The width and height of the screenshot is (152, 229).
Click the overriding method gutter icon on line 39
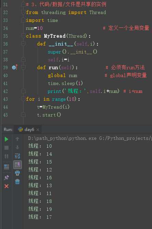point(15,67)
